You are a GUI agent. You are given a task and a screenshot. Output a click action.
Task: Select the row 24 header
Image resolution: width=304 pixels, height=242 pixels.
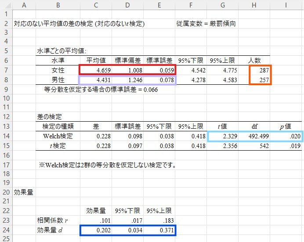pos(6,229)
